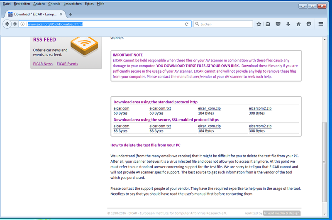Bookmark this page with the star icon
Screen dimensions: 332x220
(x=259, y=24)
